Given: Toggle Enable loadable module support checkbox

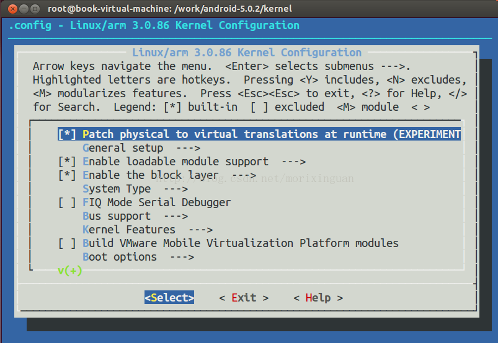Looking at the screenshot, I should coord(67,162).
